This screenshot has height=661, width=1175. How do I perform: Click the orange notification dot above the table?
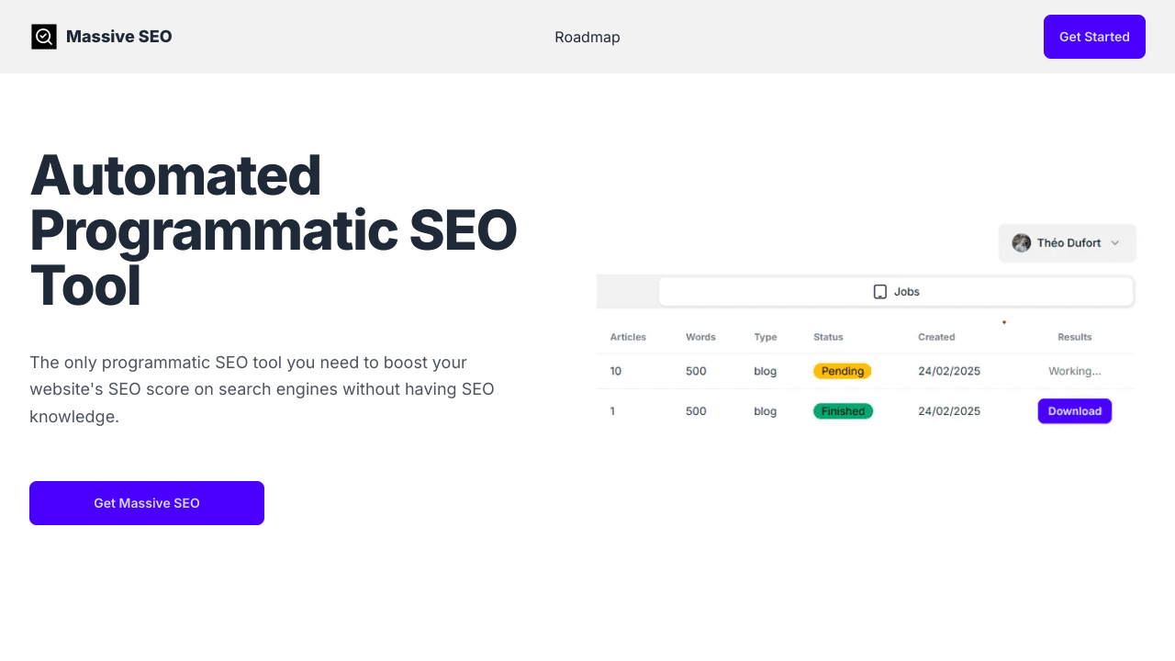[1004, 321]
